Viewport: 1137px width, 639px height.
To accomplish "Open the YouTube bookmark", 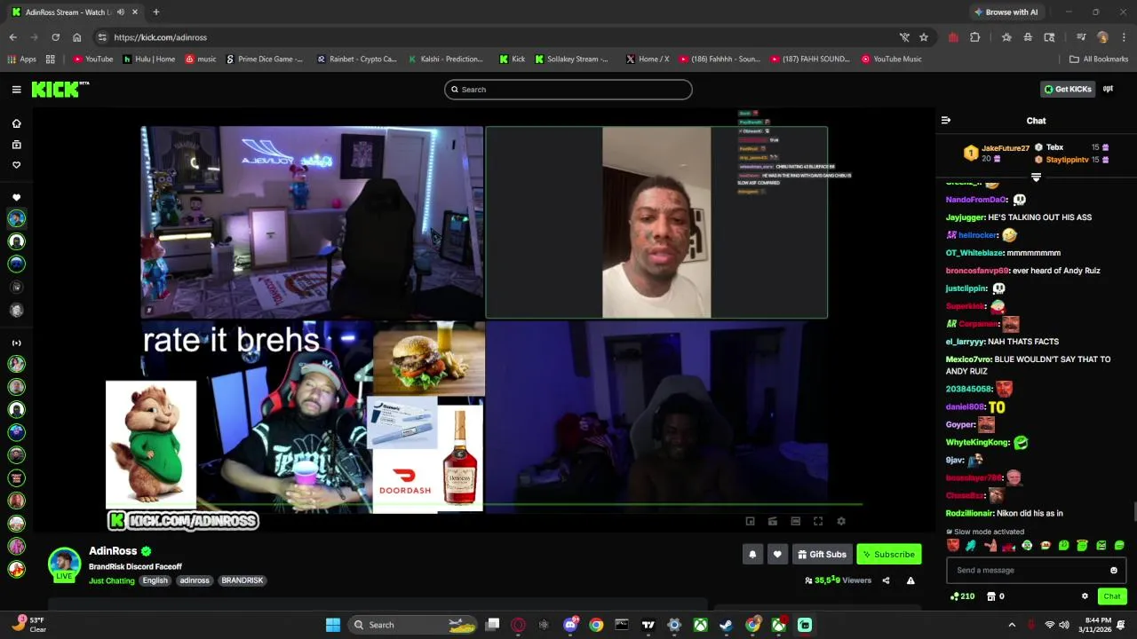I will click(93, 59).
